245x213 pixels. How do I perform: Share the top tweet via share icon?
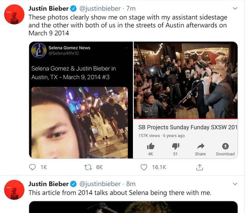(199, 167)
